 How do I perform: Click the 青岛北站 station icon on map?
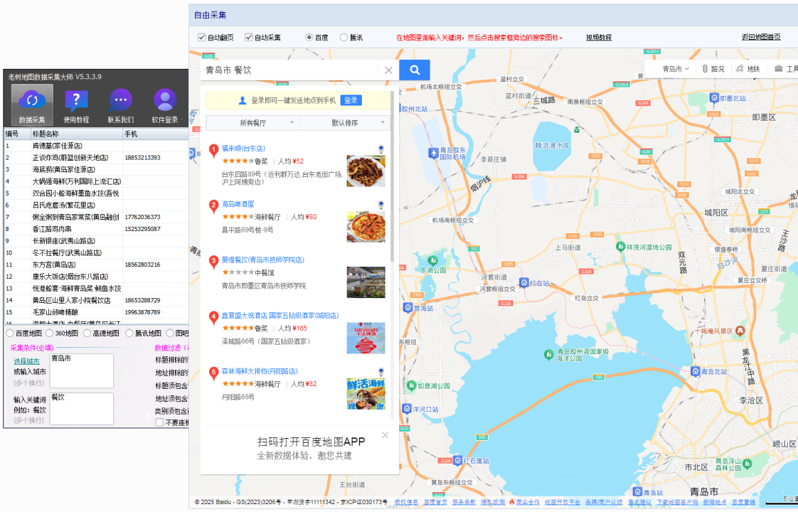pos(695,371)
